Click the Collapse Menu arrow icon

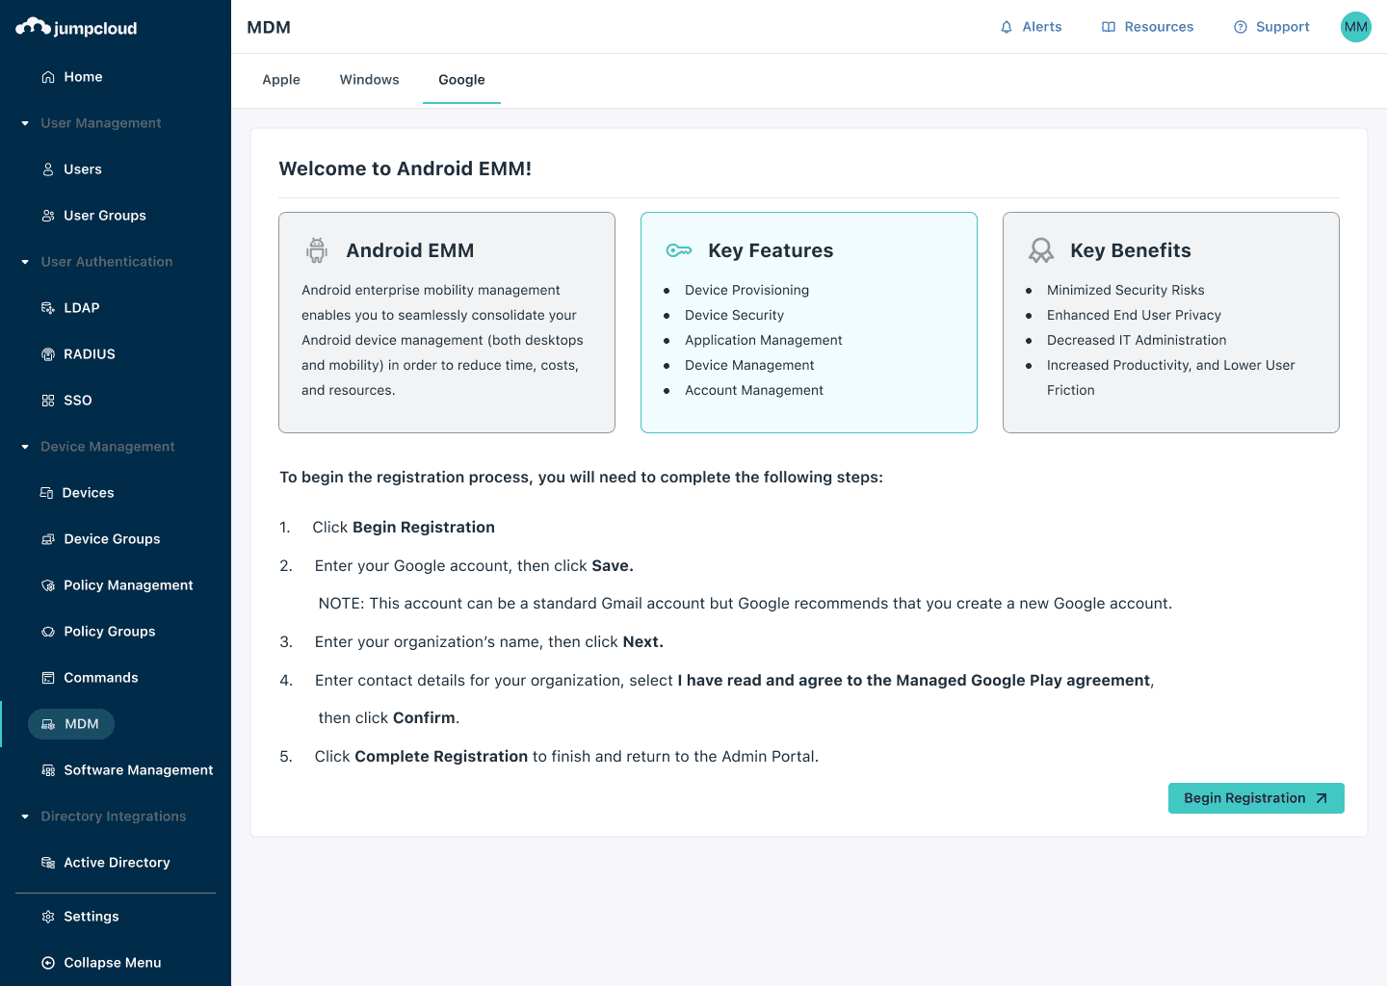tap(48, 963)
